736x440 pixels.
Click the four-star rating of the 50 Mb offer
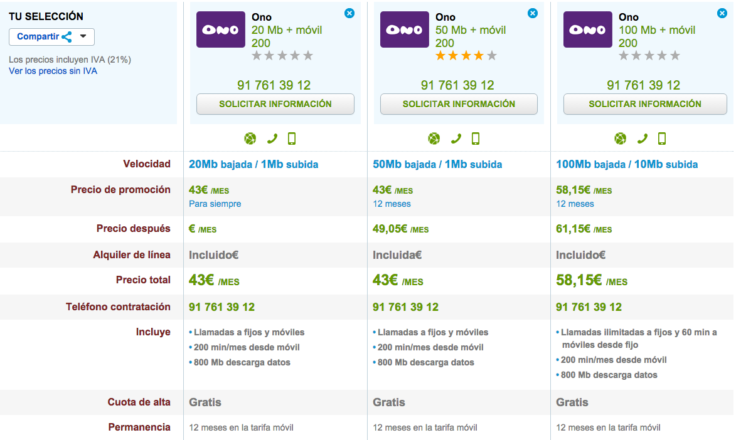pos(466,56)
